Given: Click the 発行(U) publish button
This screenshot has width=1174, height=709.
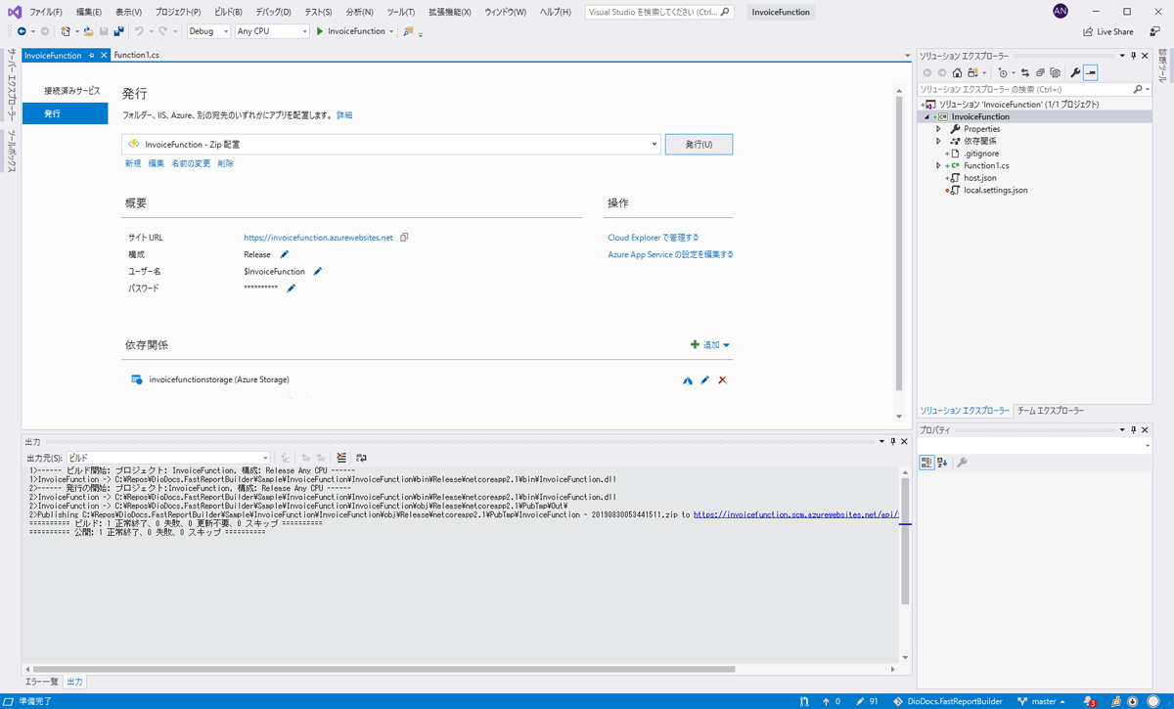Looking at the screenshot, I should pyautogui.click(x=699, y=145).
